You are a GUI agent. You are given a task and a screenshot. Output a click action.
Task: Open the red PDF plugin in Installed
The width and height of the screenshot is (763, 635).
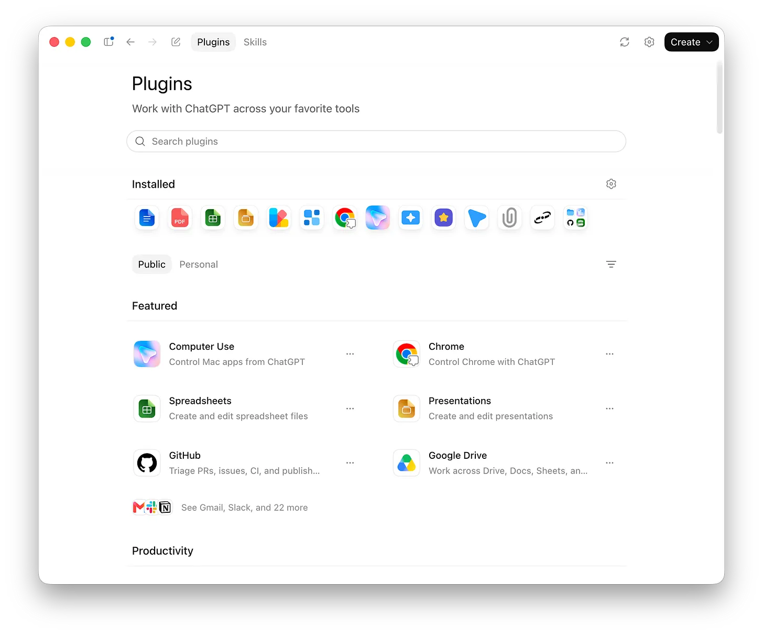(x=180, y=218)
